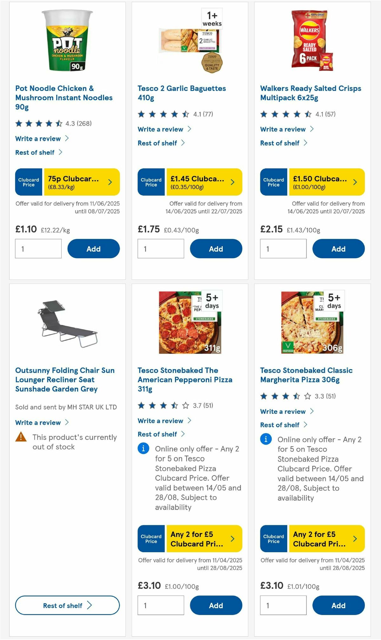This screenshot has height=640, width=381.
Task: Click the Clubcard Price badge on Garlic Baguettes
Action: (151, 182)
